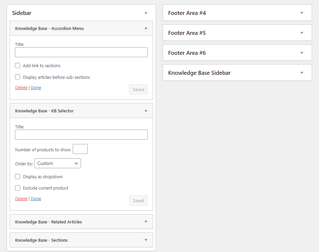Toggle the Display as dropdown checkbox
The width and height of the screenshot is (319, 252).
(18, 177)
